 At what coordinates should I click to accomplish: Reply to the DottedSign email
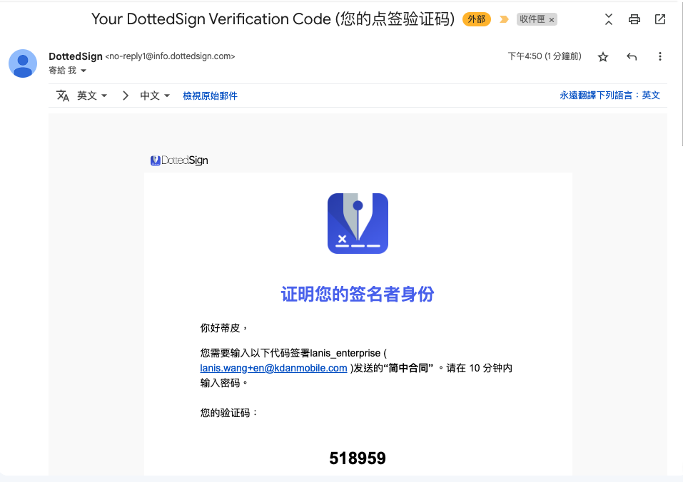pyautogui.click(x=632, y=56)
